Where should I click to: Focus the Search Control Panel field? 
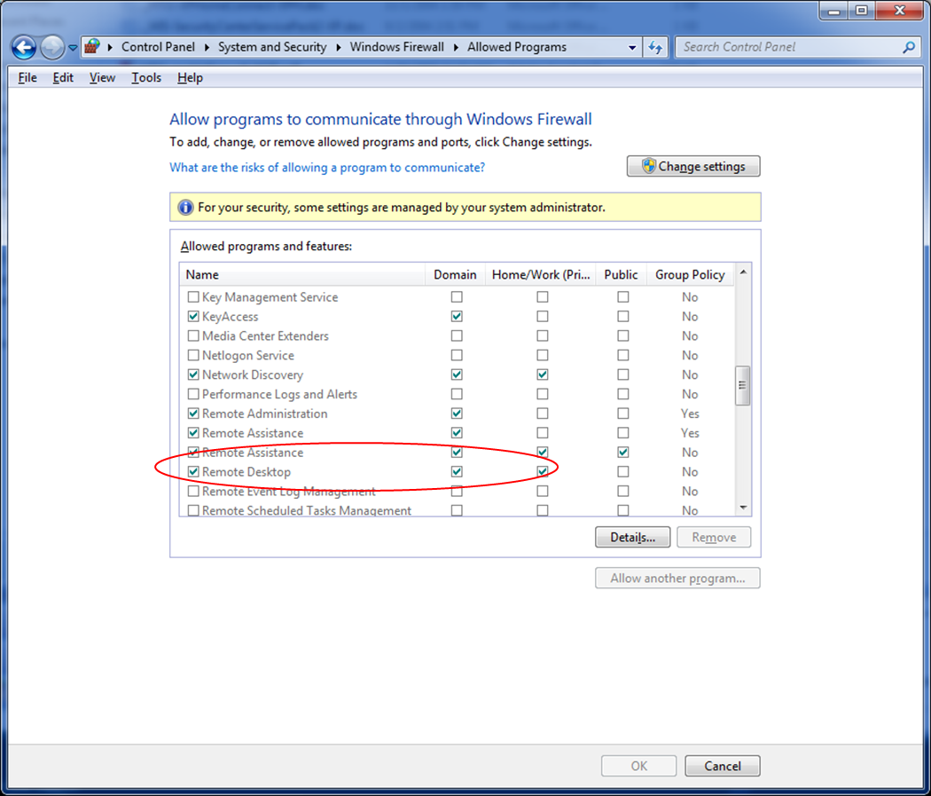point(790,47)
